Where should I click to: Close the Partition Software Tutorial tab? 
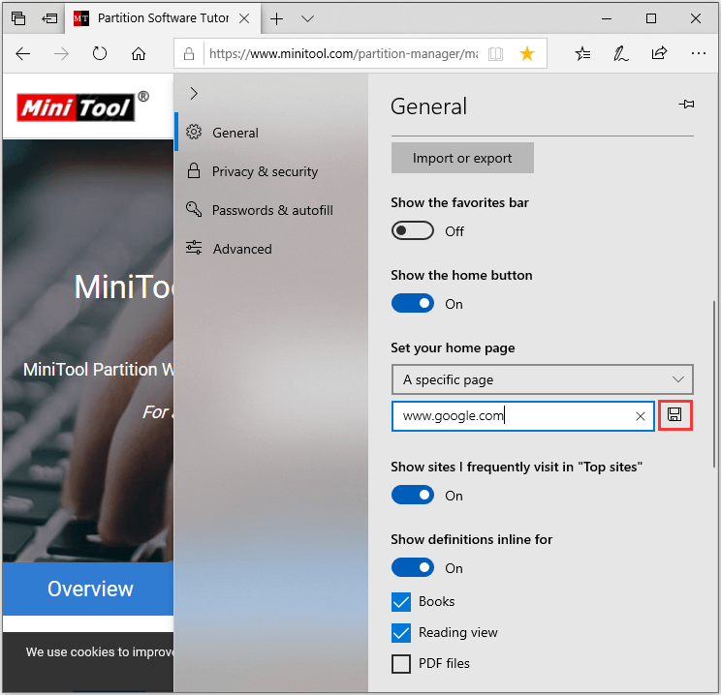point(244,18)
